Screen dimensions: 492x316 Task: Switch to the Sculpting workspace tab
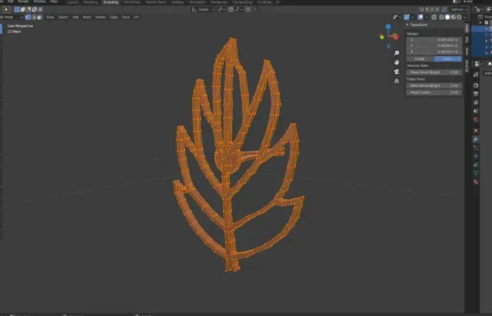(x=111, y=2)
